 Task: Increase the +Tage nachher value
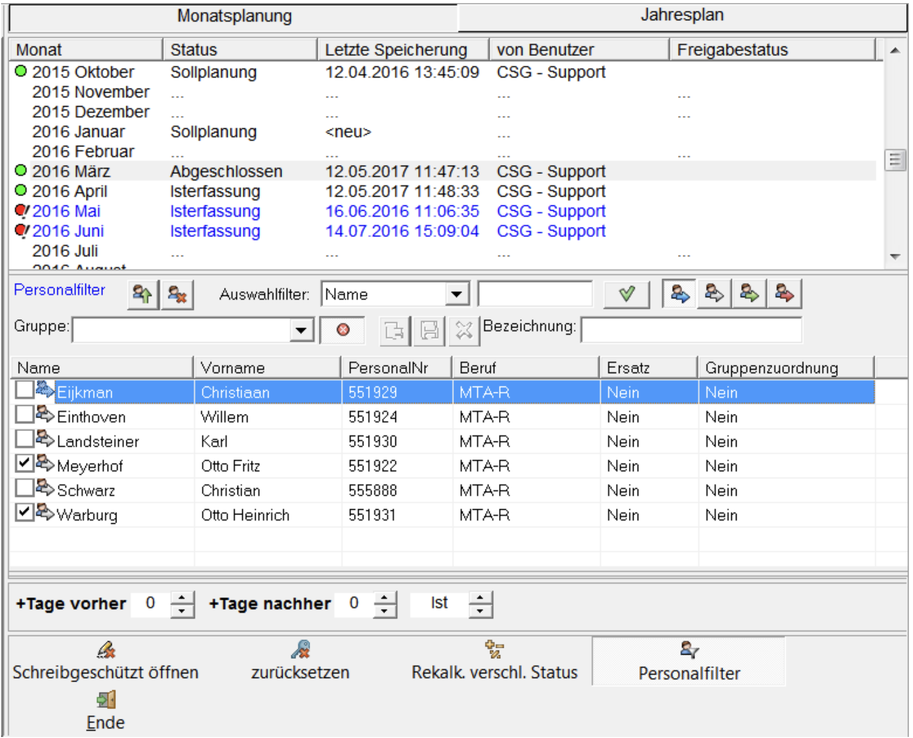tap(384, 598)
